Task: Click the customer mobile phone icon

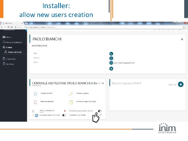Action: (111, 58)
